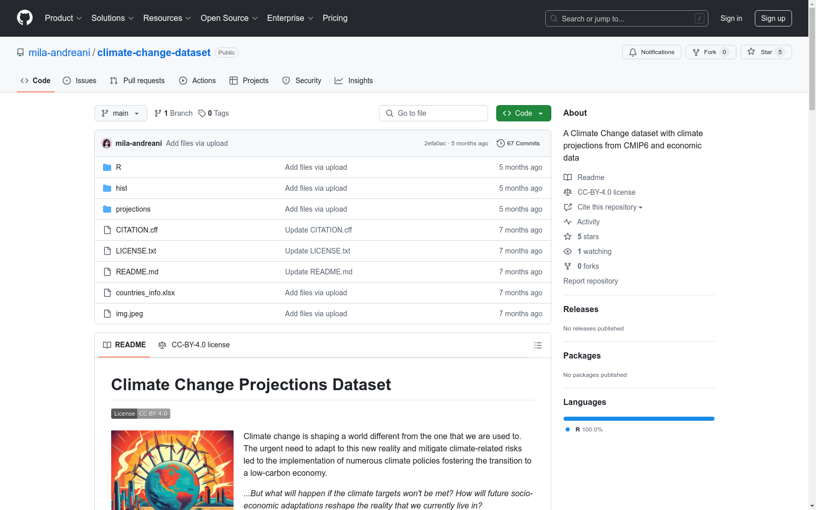Switch to the Projects tab

pyautogui.click(x=249, y=81)
